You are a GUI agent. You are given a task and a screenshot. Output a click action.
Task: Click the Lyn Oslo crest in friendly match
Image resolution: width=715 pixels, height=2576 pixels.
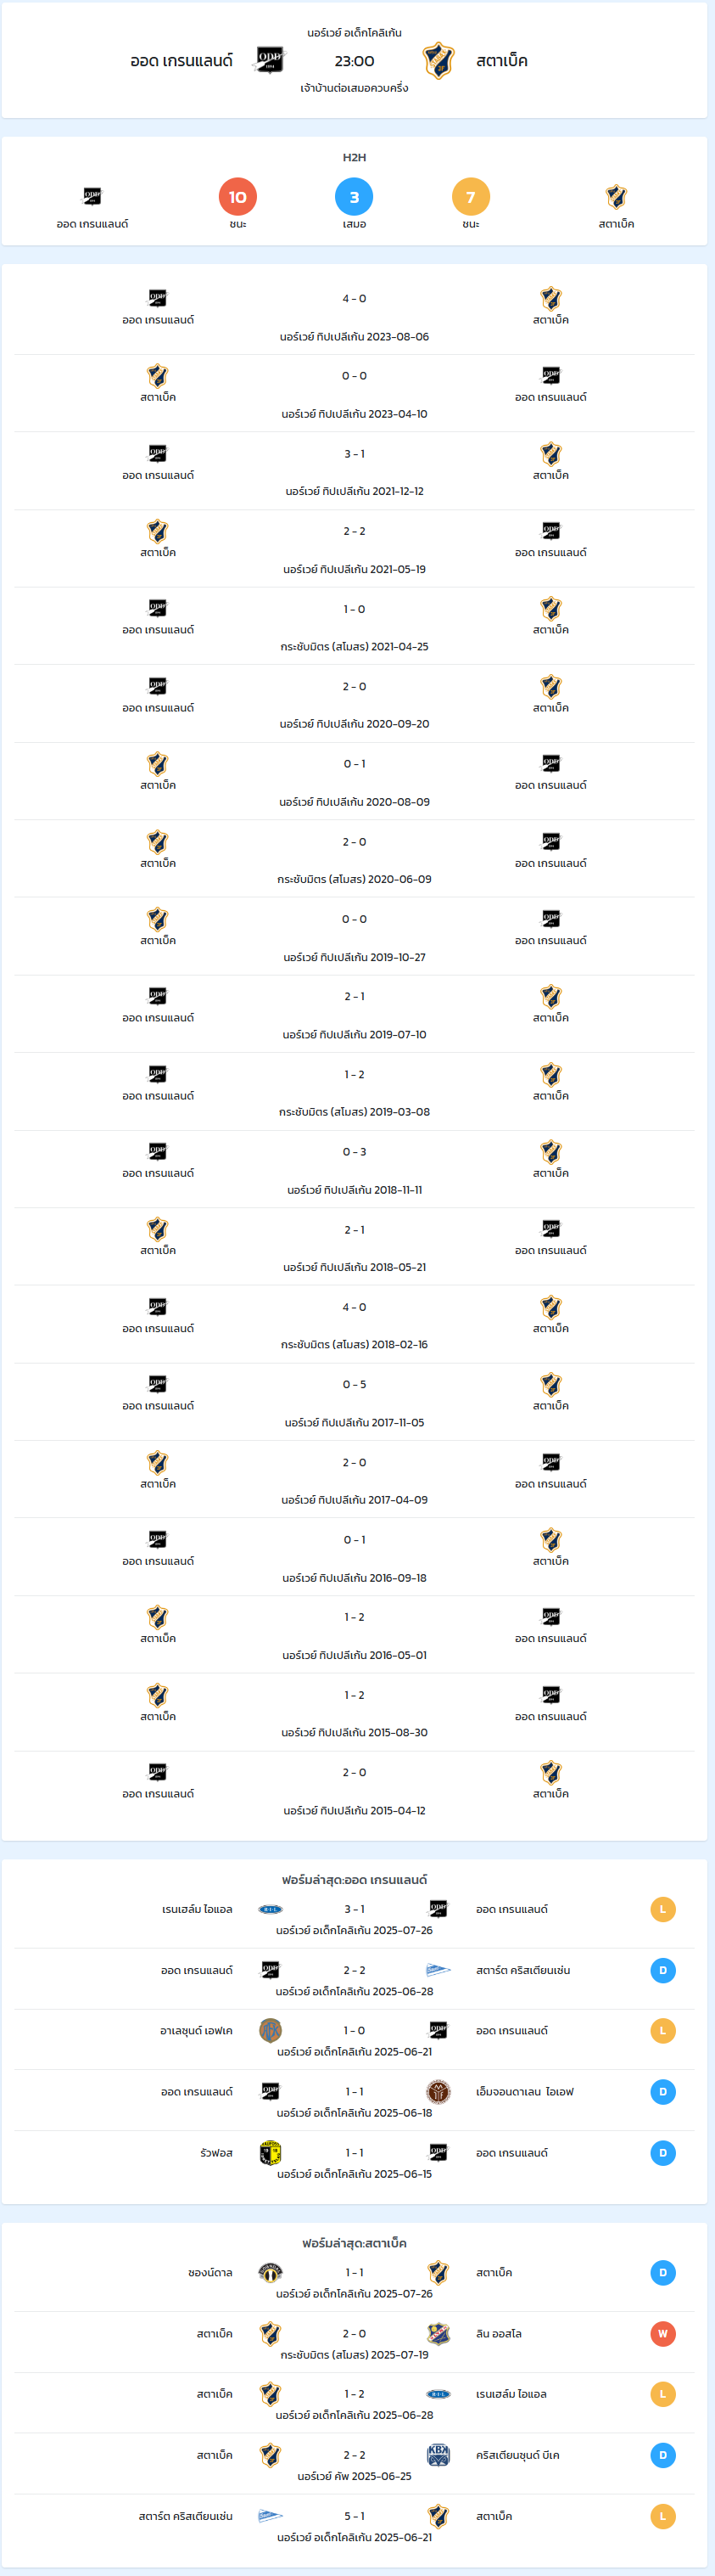pos(438,2333)
